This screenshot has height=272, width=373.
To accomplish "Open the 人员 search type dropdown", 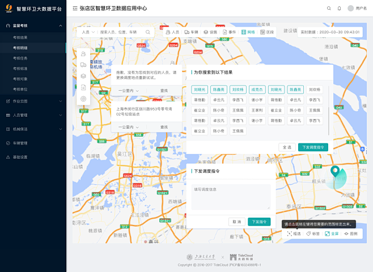I will 87,32.
